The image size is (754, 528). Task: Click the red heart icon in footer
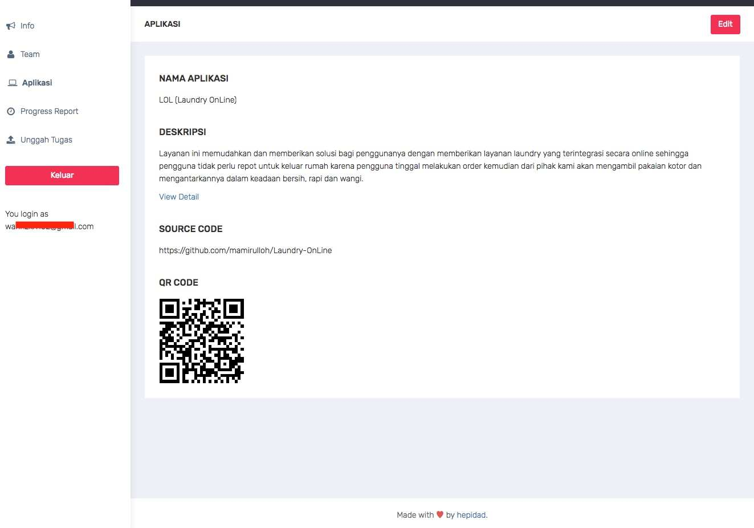click(440, 514)
